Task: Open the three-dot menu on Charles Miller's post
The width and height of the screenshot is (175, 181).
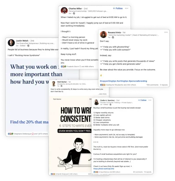Action: tap(127, 8)
